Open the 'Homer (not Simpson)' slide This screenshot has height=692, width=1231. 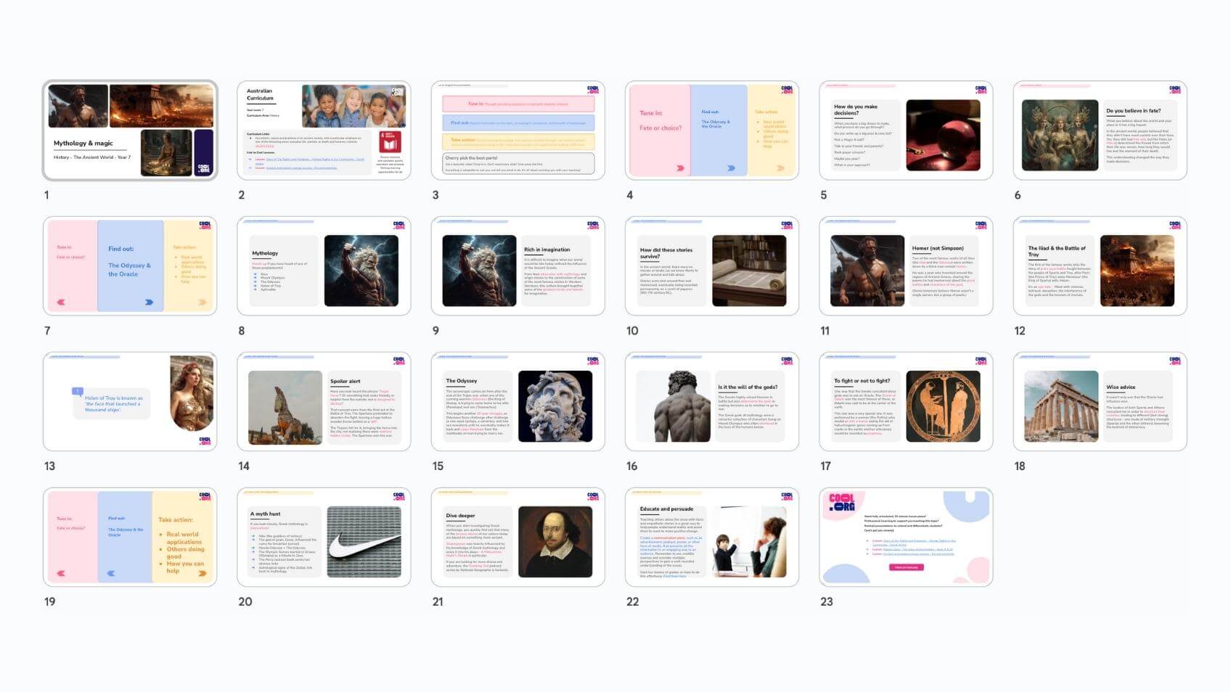click(906, 266)
